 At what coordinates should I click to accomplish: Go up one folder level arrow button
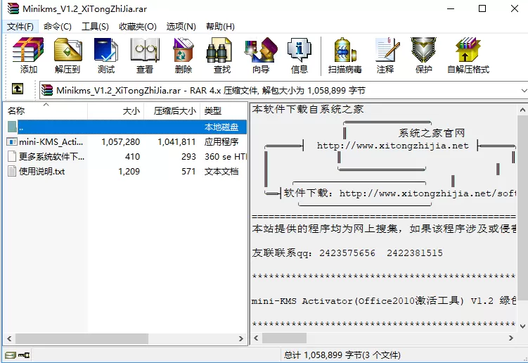18,89
